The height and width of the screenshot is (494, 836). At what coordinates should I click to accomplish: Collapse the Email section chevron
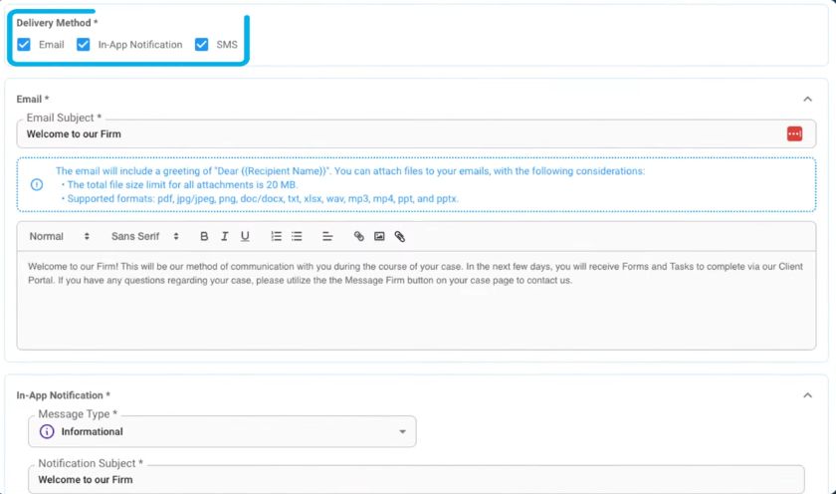coord(807,100)
